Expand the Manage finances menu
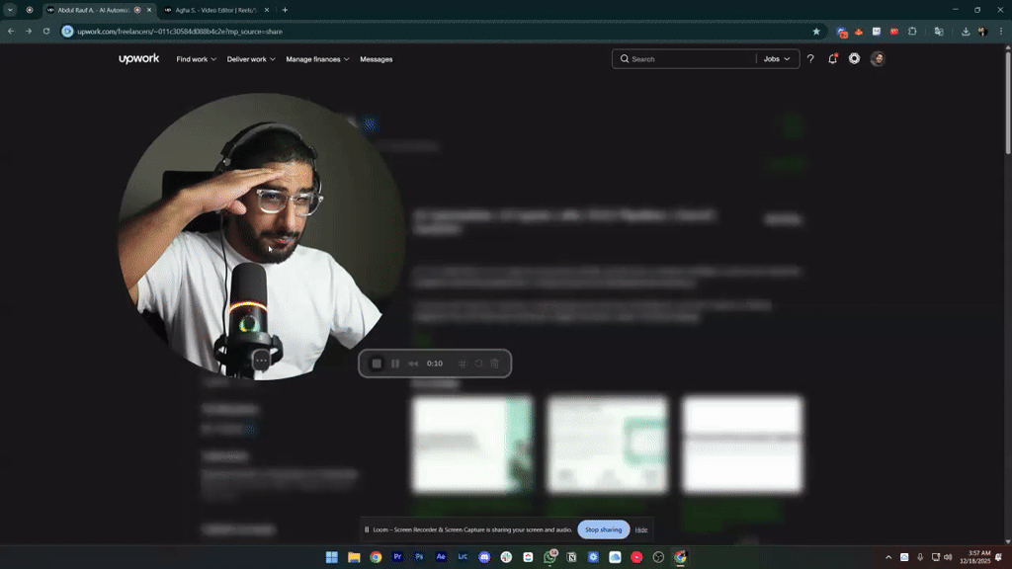This screenshot has width=1012, height=569. pyautogui.click(x=317, y=59)
